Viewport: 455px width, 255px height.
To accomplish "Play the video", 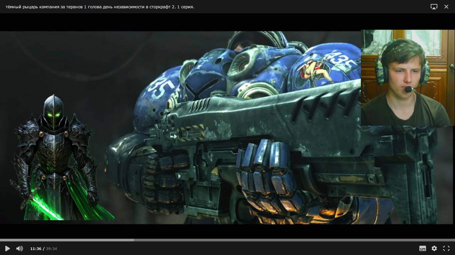I will point(7,248).
